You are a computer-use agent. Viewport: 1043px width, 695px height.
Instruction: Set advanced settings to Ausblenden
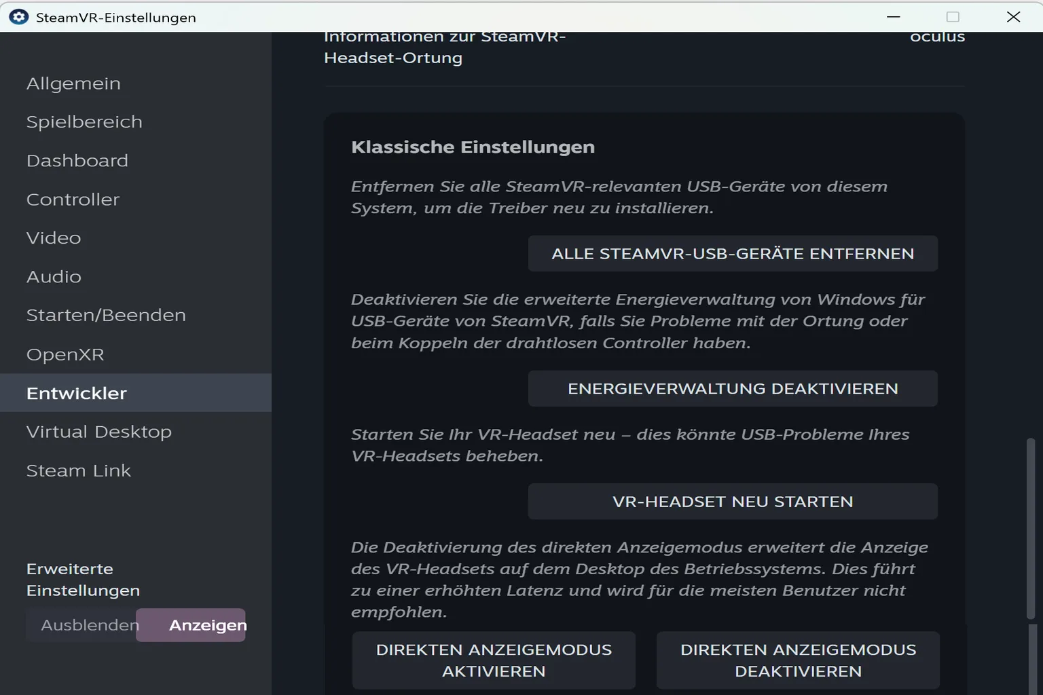[x=82, y=625]
